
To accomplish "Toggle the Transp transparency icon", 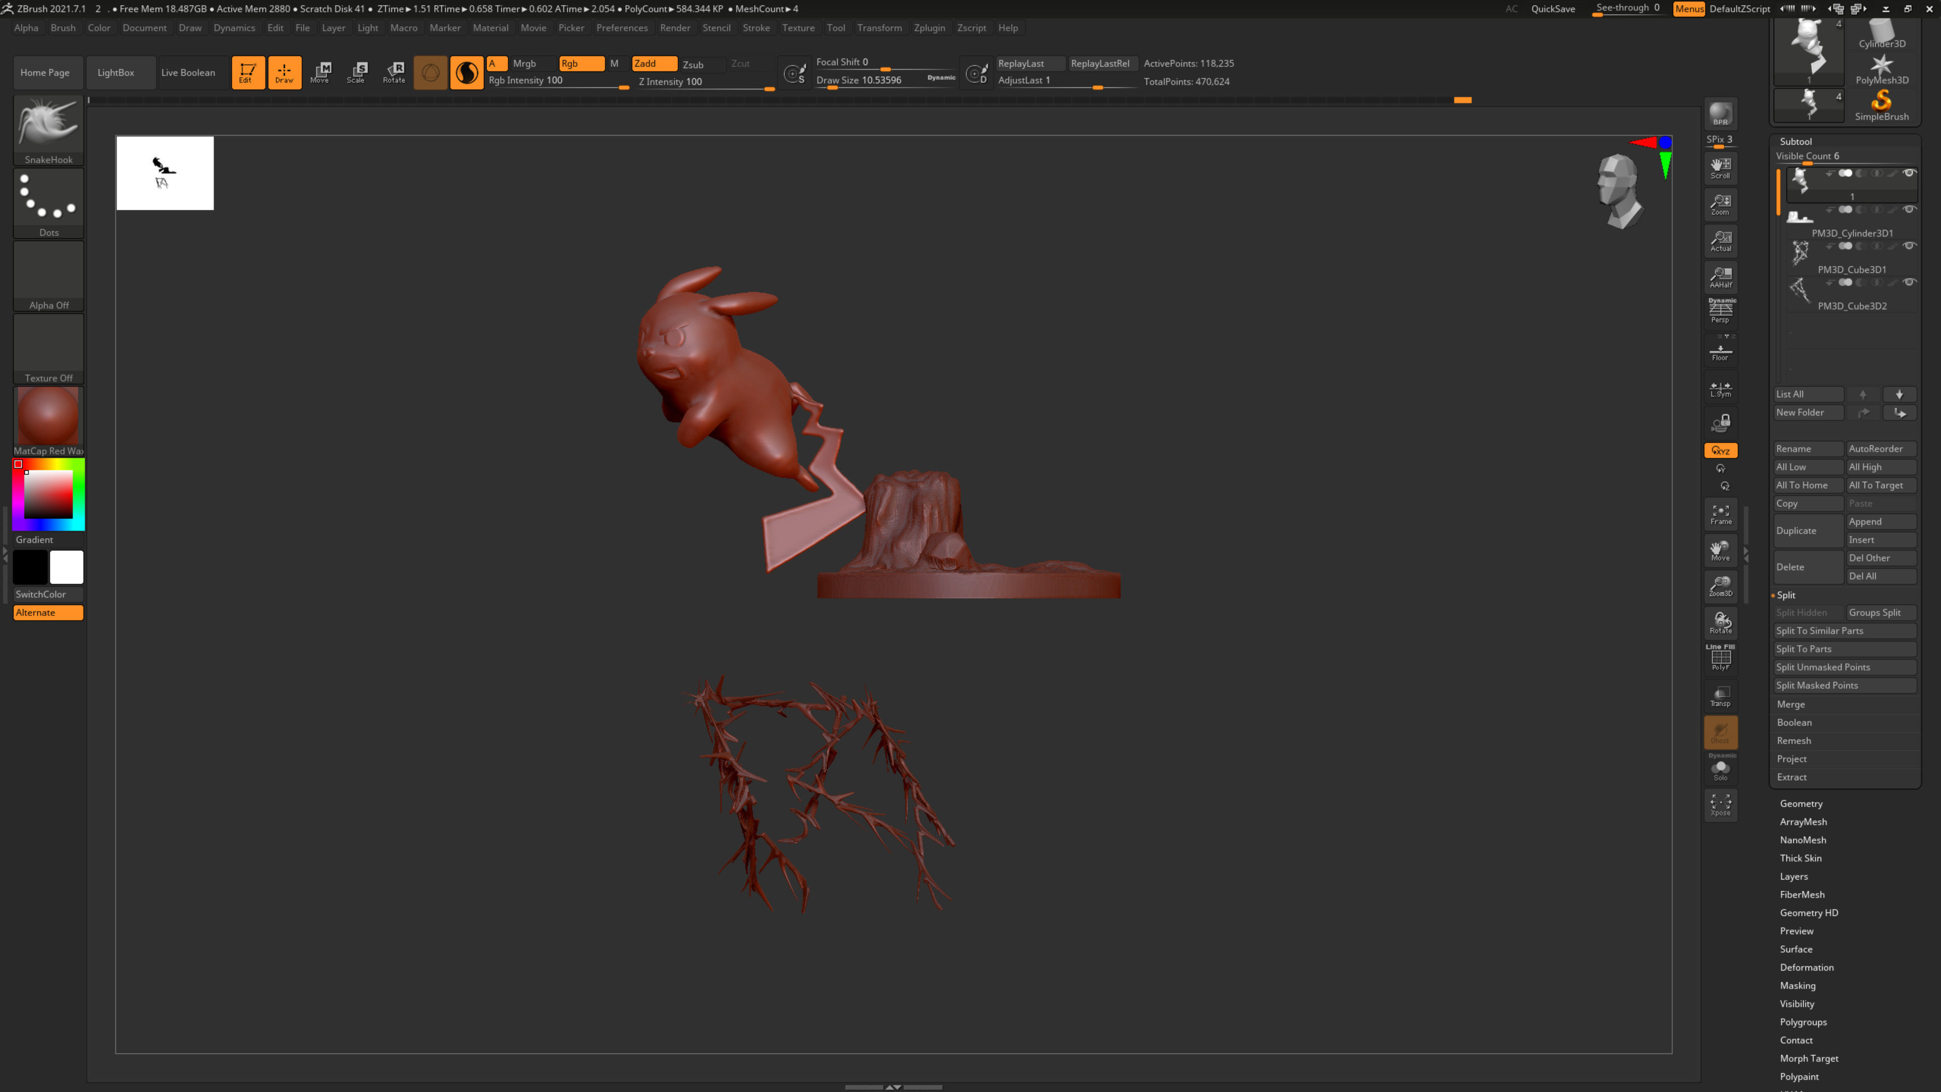I will 1720,696.
